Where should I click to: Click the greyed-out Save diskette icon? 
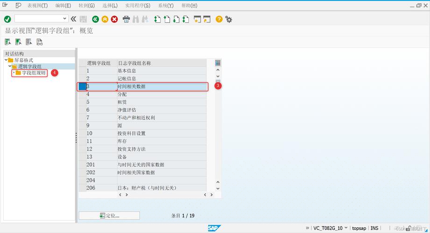tap(83, 19)
